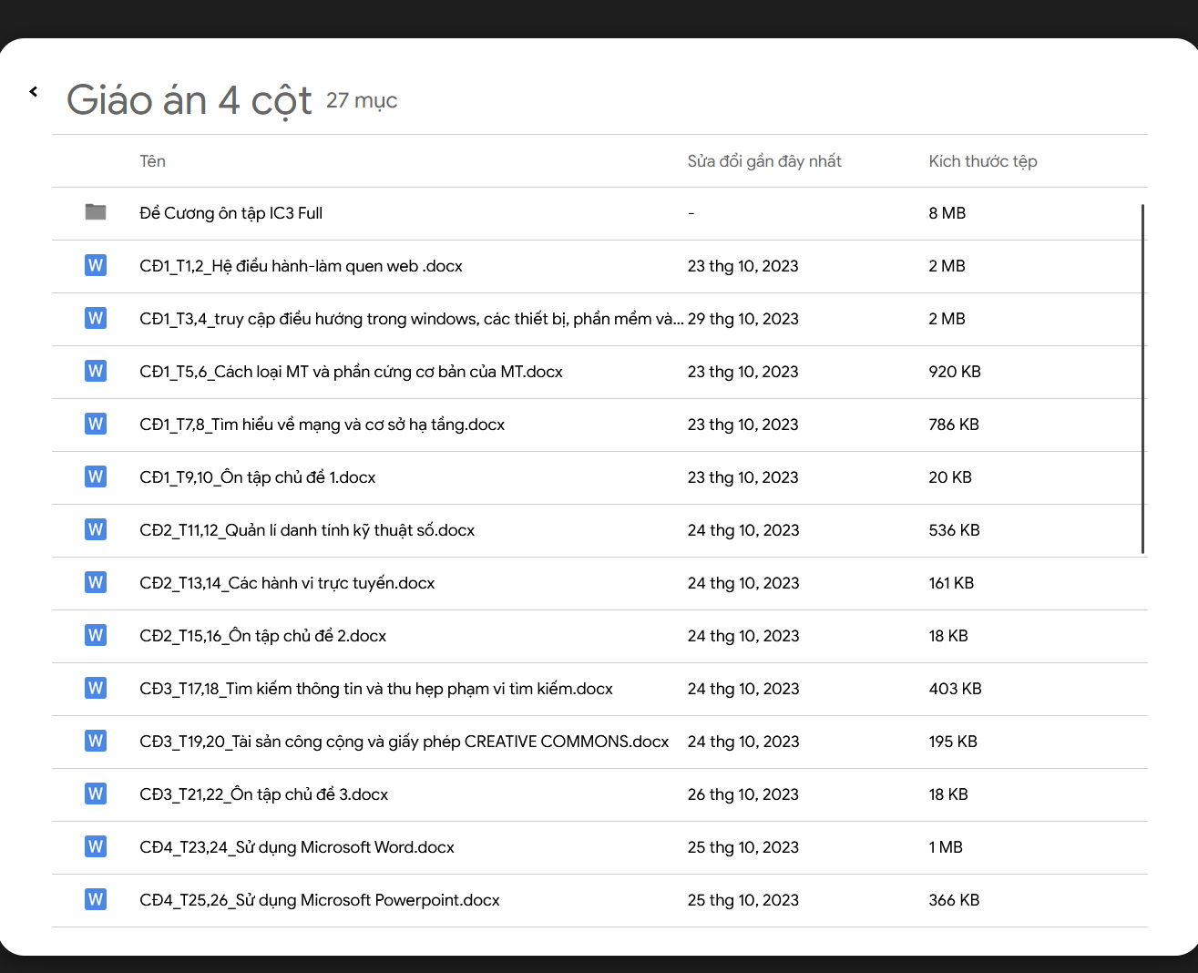This screenshot has width=1198, height=973.
Task: Open CĐ1_T3,4_truy cập điều hướng trong windows file
Action: coord(412,319)
